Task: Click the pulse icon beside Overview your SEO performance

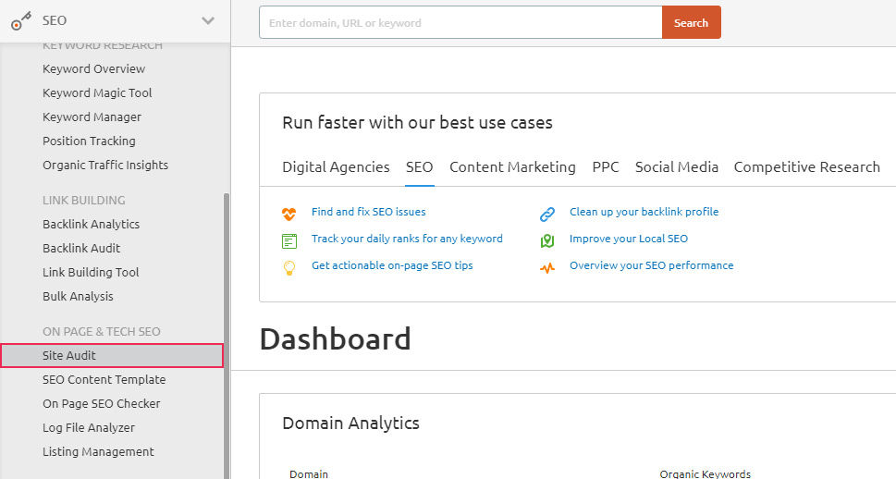Action: tap(547, 267)
